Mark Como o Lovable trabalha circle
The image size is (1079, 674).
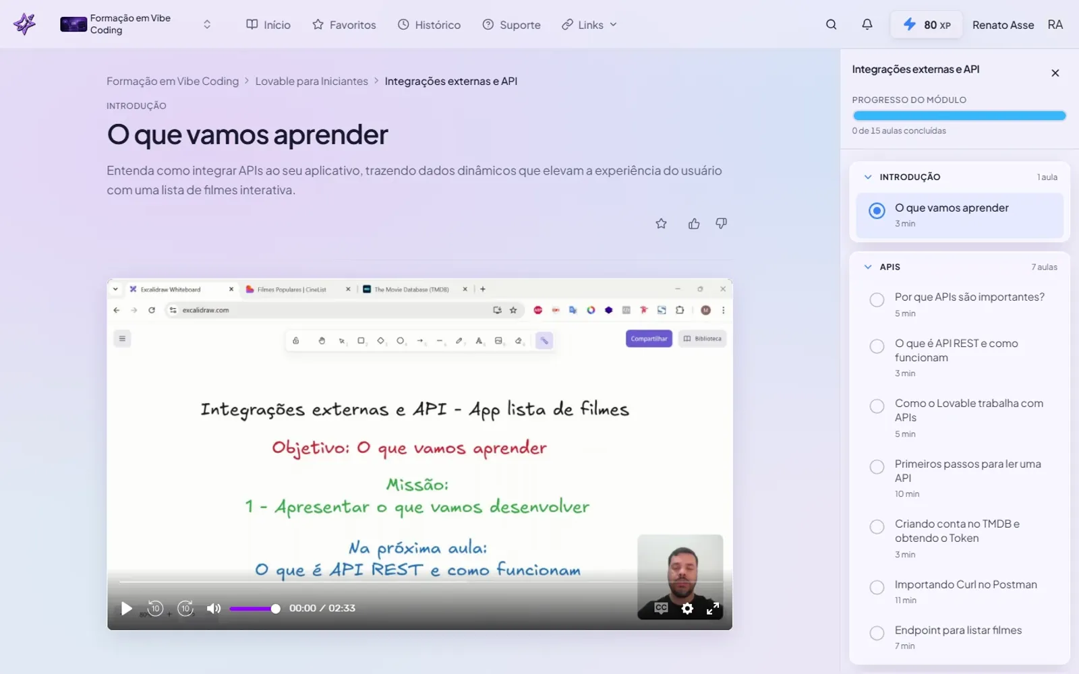[x=877, y=406]
